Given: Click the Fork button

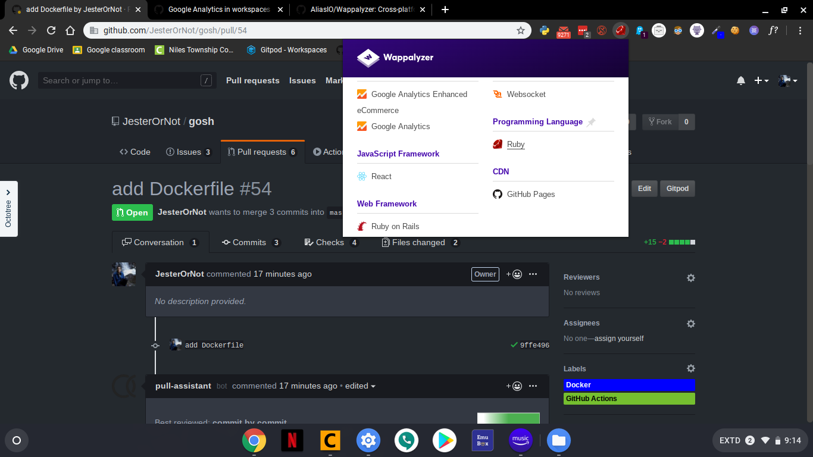Looking at the screenshot, I should pyautogui.click(x=660, y=122).
